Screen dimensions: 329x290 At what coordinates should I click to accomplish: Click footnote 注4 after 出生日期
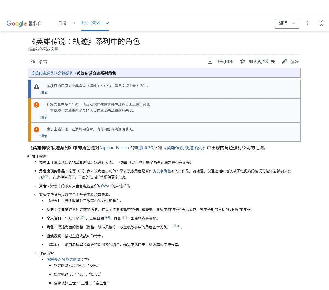coord(107,217)
